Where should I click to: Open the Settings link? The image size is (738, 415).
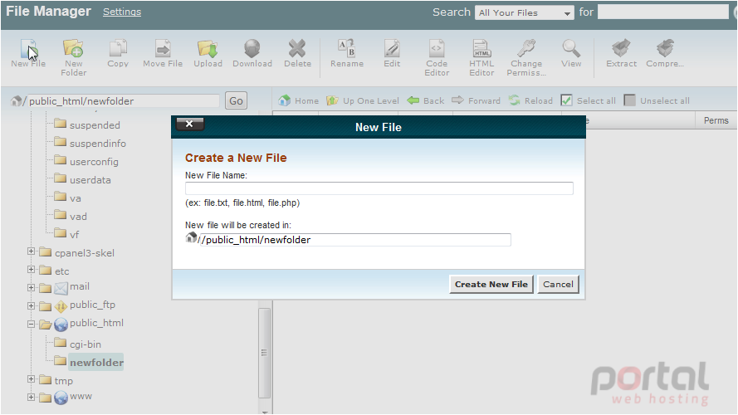(122, 12)
